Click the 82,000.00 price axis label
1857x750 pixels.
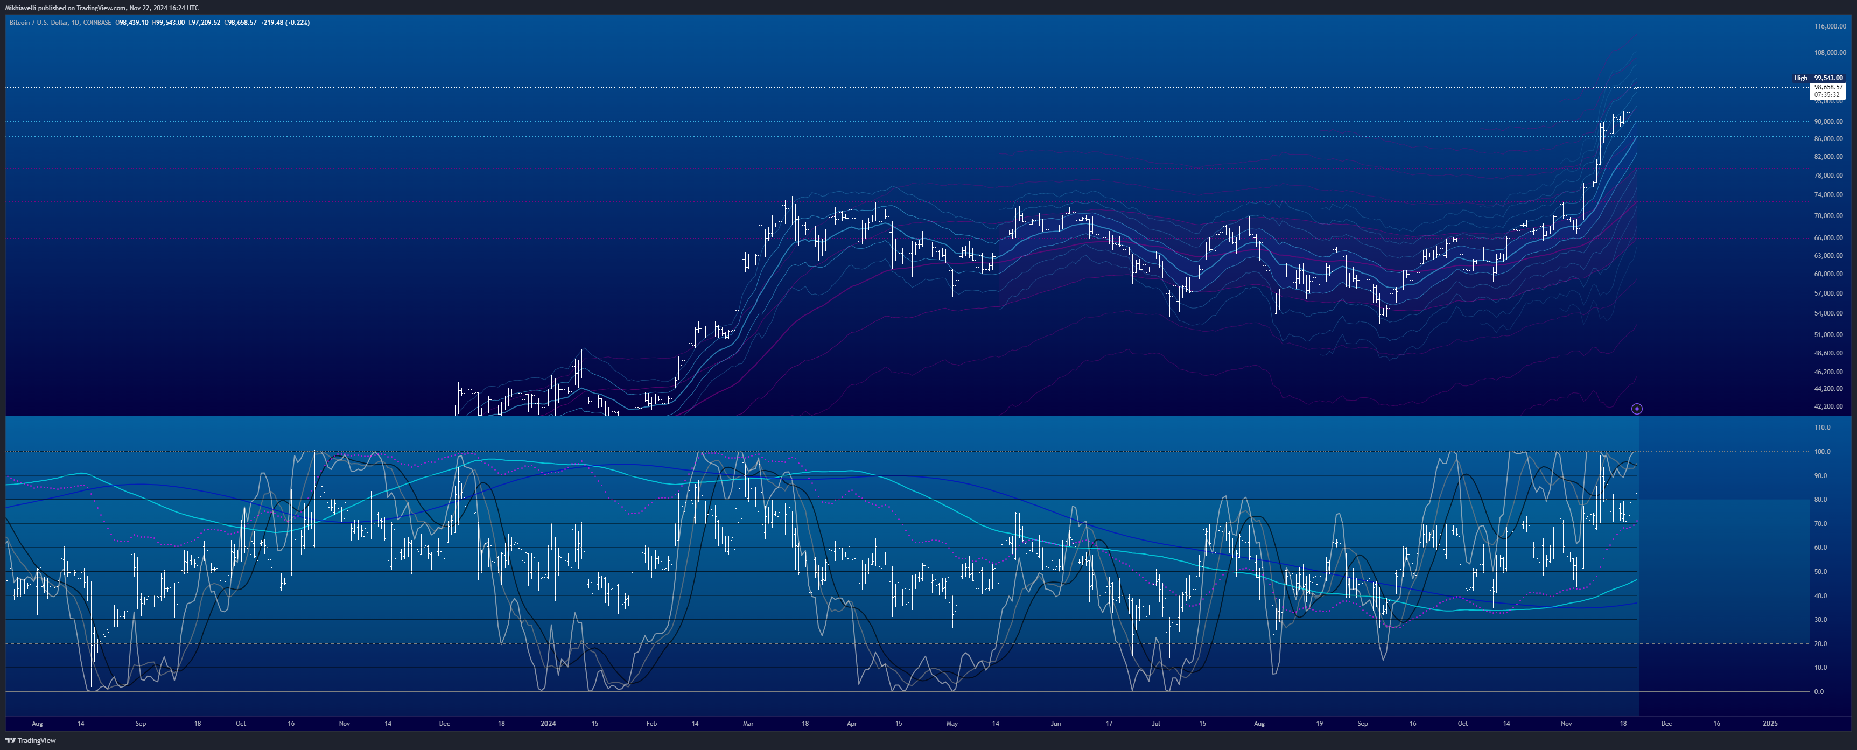tap(1828, 157)
